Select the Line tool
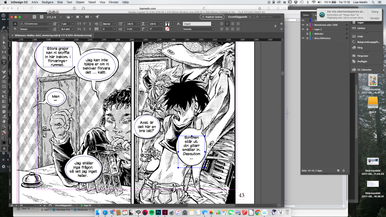Viewport: 386px width, 217px height. click(4, 67)
